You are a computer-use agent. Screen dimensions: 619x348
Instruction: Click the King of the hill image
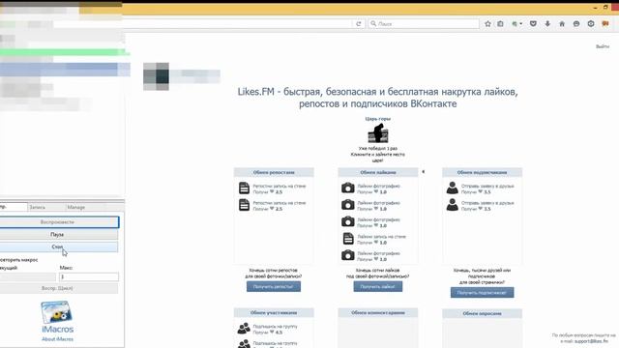pyautogui.click(x=378, y=133)
